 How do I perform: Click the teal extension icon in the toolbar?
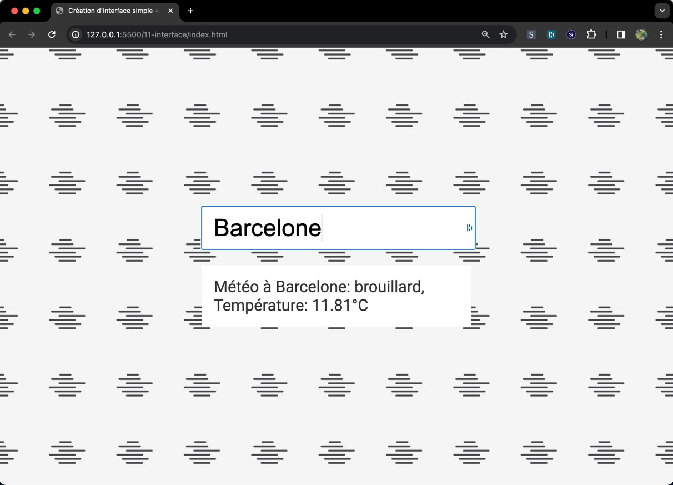click(x=551, y=34)
